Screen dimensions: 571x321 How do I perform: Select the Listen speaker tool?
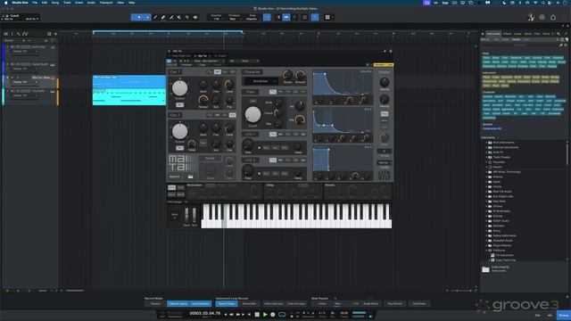click(195, 17)
